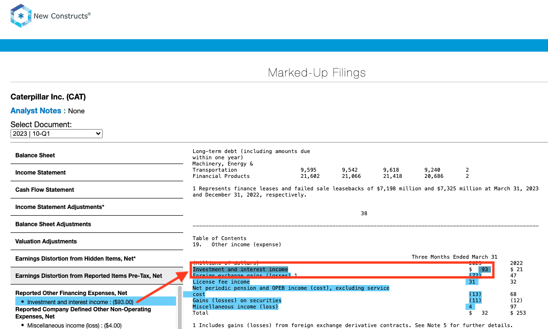Click the Three Months Ended March 31 column header
Screen dimensions: 548x329
coord(455,257)
